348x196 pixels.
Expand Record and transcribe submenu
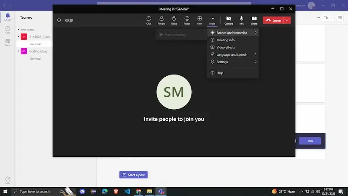(x=233, y=33)
